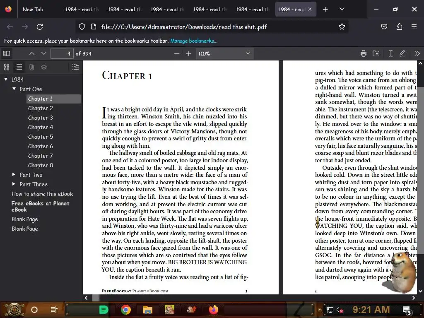Open the Start menu button

tap(14, 310)
